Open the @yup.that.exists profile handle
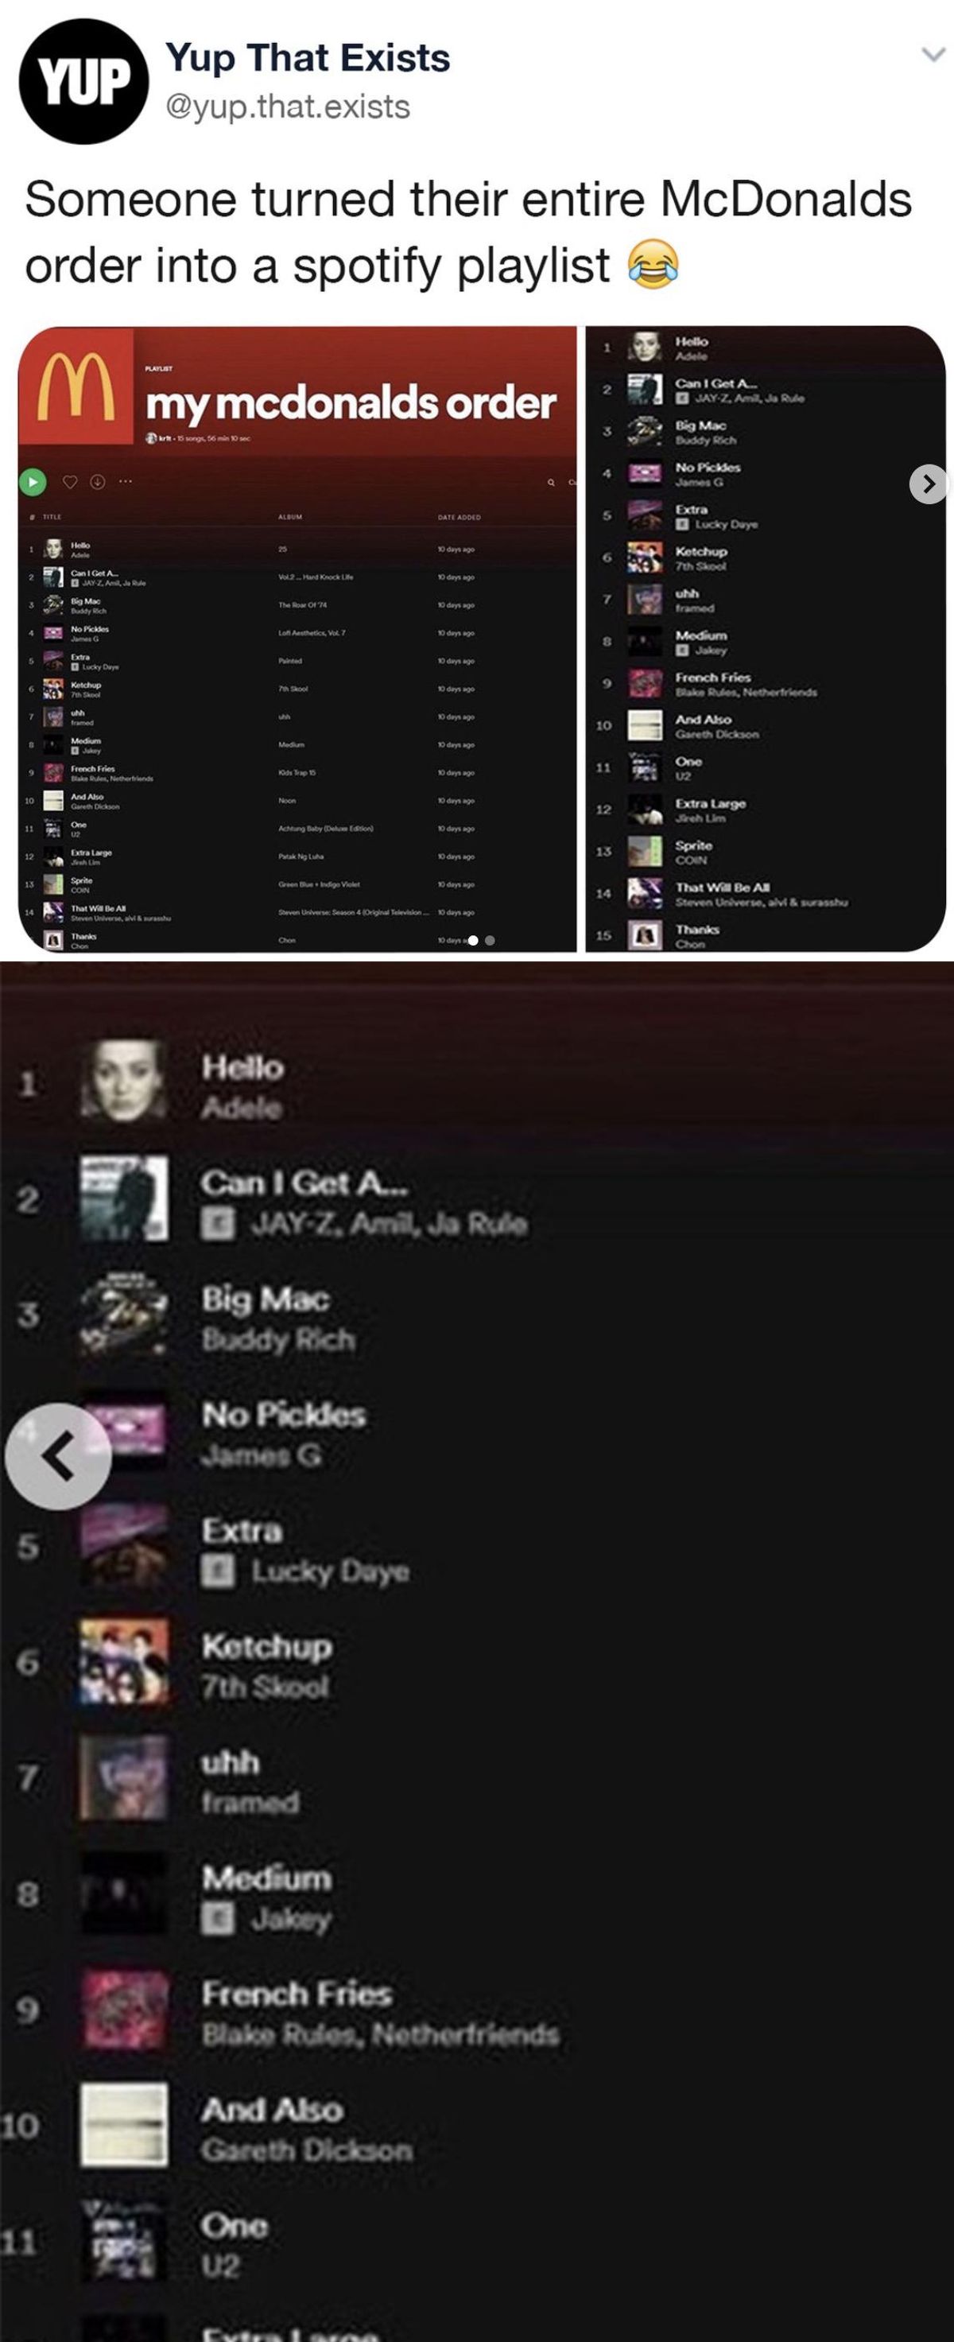 coord(287,107)
